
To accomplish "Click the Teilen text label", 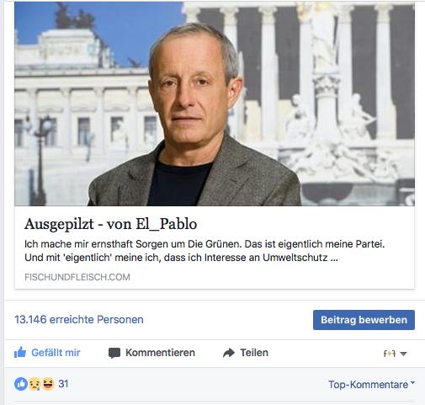I will point(254,353).
